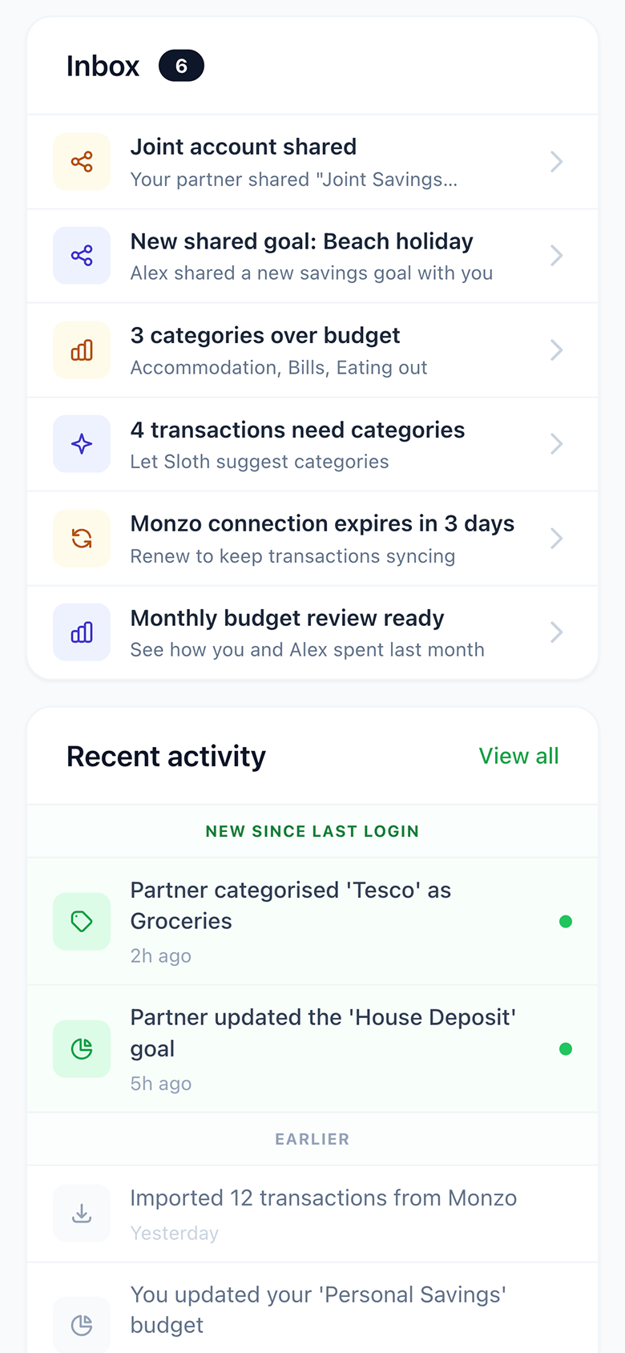Click the purple bar chart budget review icon
The width and height of the screenshot is (625, 1353).
(82, 632)
